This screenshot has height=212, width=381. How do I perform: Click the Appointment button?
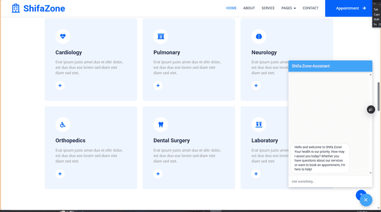coord(349,8)
